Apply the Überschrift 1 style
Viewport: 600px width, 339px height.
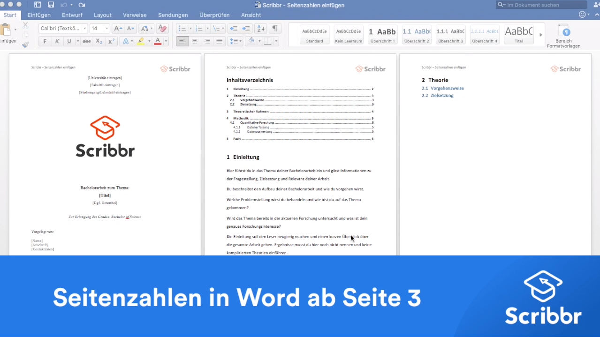(382, 35)
